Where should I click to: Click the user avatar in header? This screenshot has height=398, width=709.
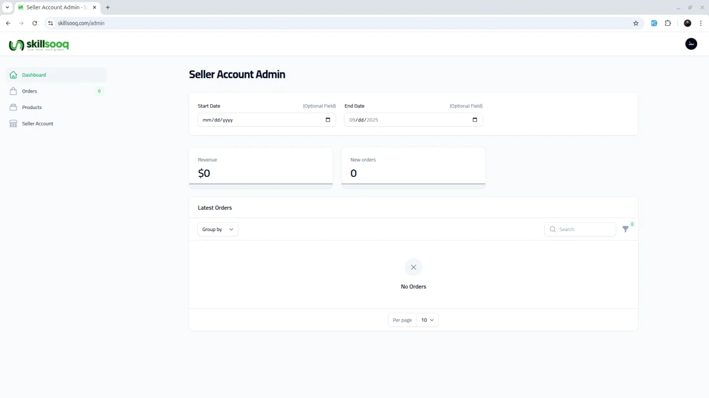pyautogui.click(x=691, y=44)
